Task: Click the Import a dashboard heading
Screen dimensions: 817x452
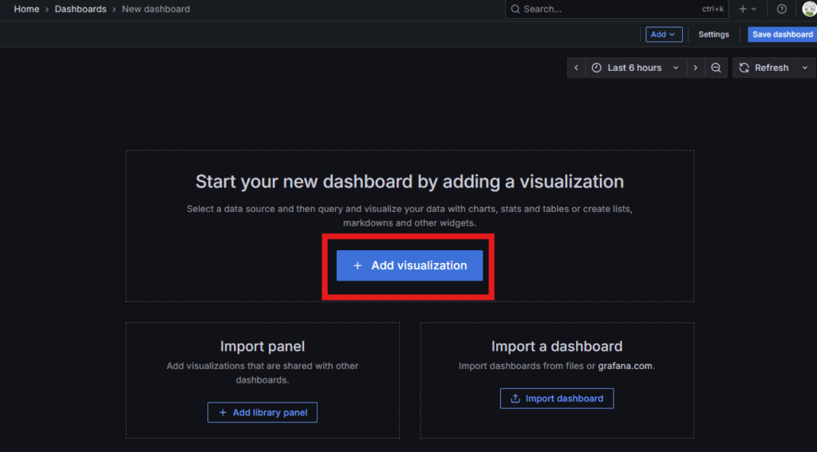Action: click(x=556, y=346)
